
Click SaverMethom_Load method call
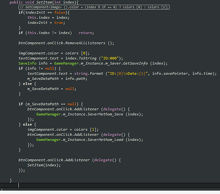tap(105, 140)
